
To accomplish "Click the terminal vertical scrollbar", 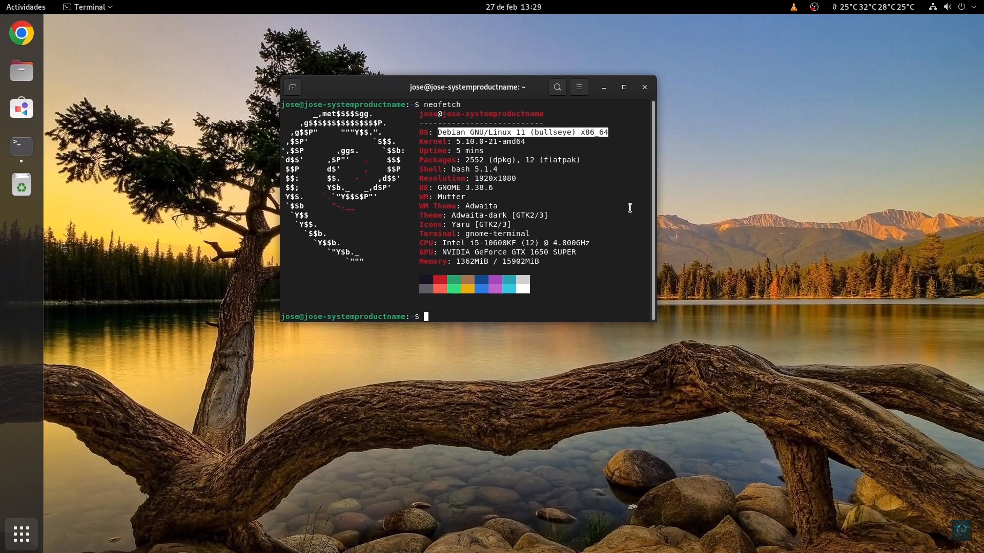I will [x=653, y=210].
